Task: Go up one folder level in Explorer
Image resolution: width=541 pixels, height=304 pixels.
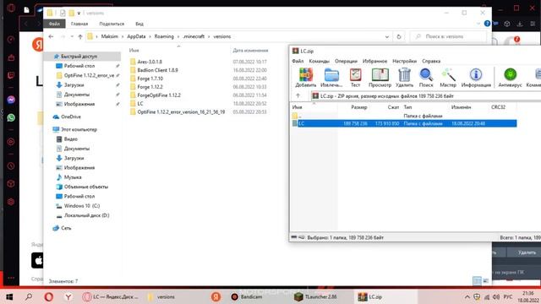Action: pos(80,36)
